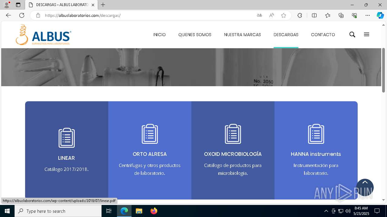The image size is (387, 217).
Task: Open CONTACTO page
Action: pyautogui.click(x=323, y=35)
